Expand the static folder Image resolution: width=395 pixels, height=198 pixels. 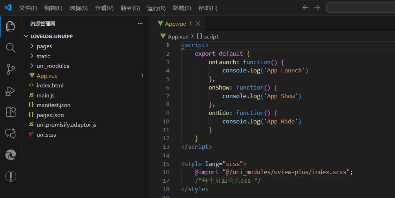coord(43,56)
